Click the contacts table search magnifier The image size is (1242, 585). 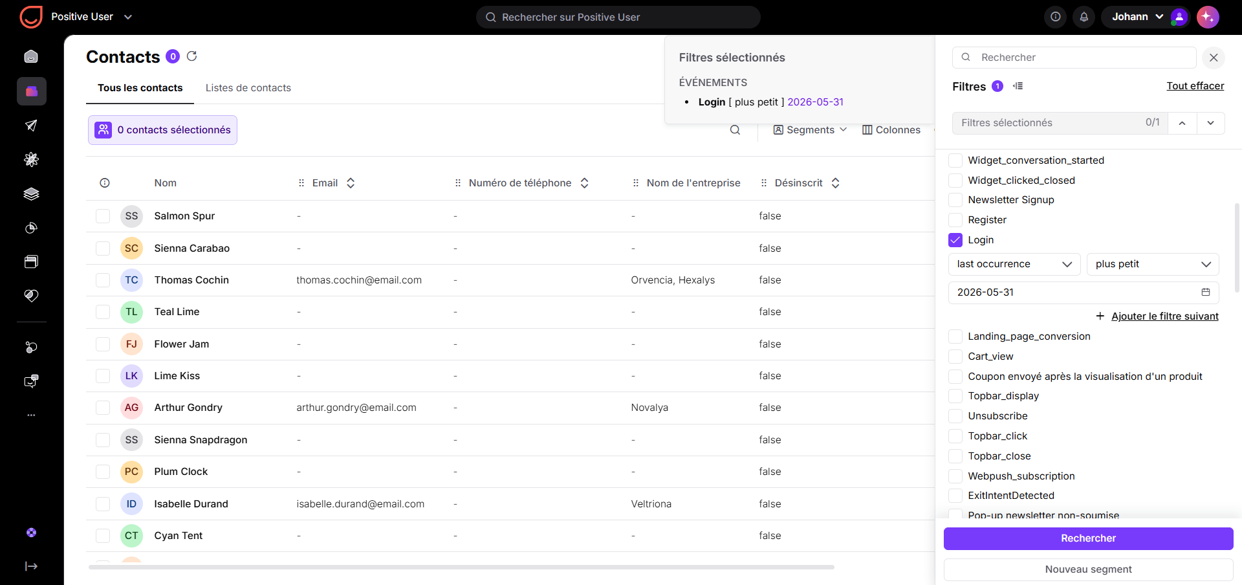[735, 130]
